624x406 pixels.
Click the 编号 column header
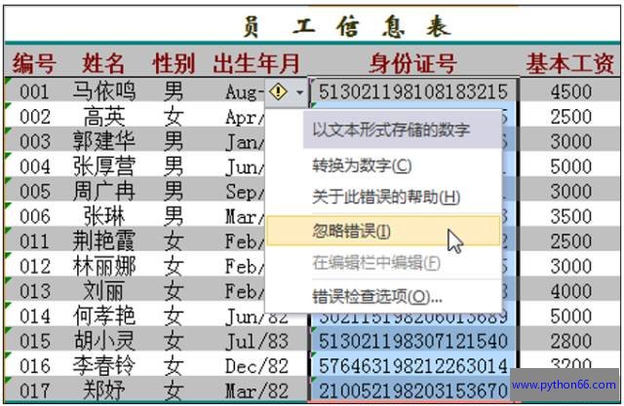[34, 64]
